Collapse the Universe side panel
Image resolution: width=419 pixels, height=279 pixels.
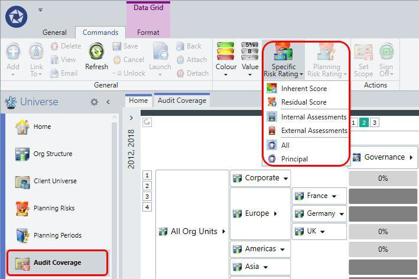pos(108,102)
